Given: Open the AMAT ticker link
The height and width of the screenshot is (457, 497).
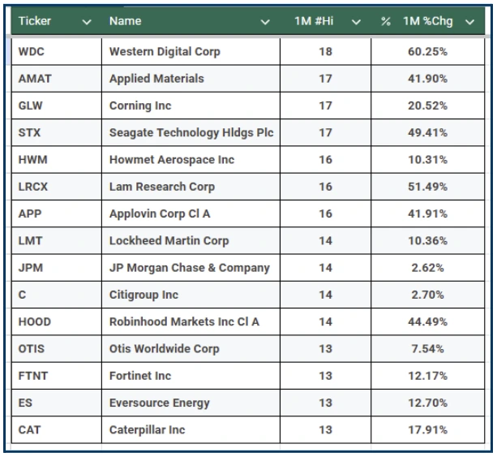Looking at the screenshot, I should [34, 79].
